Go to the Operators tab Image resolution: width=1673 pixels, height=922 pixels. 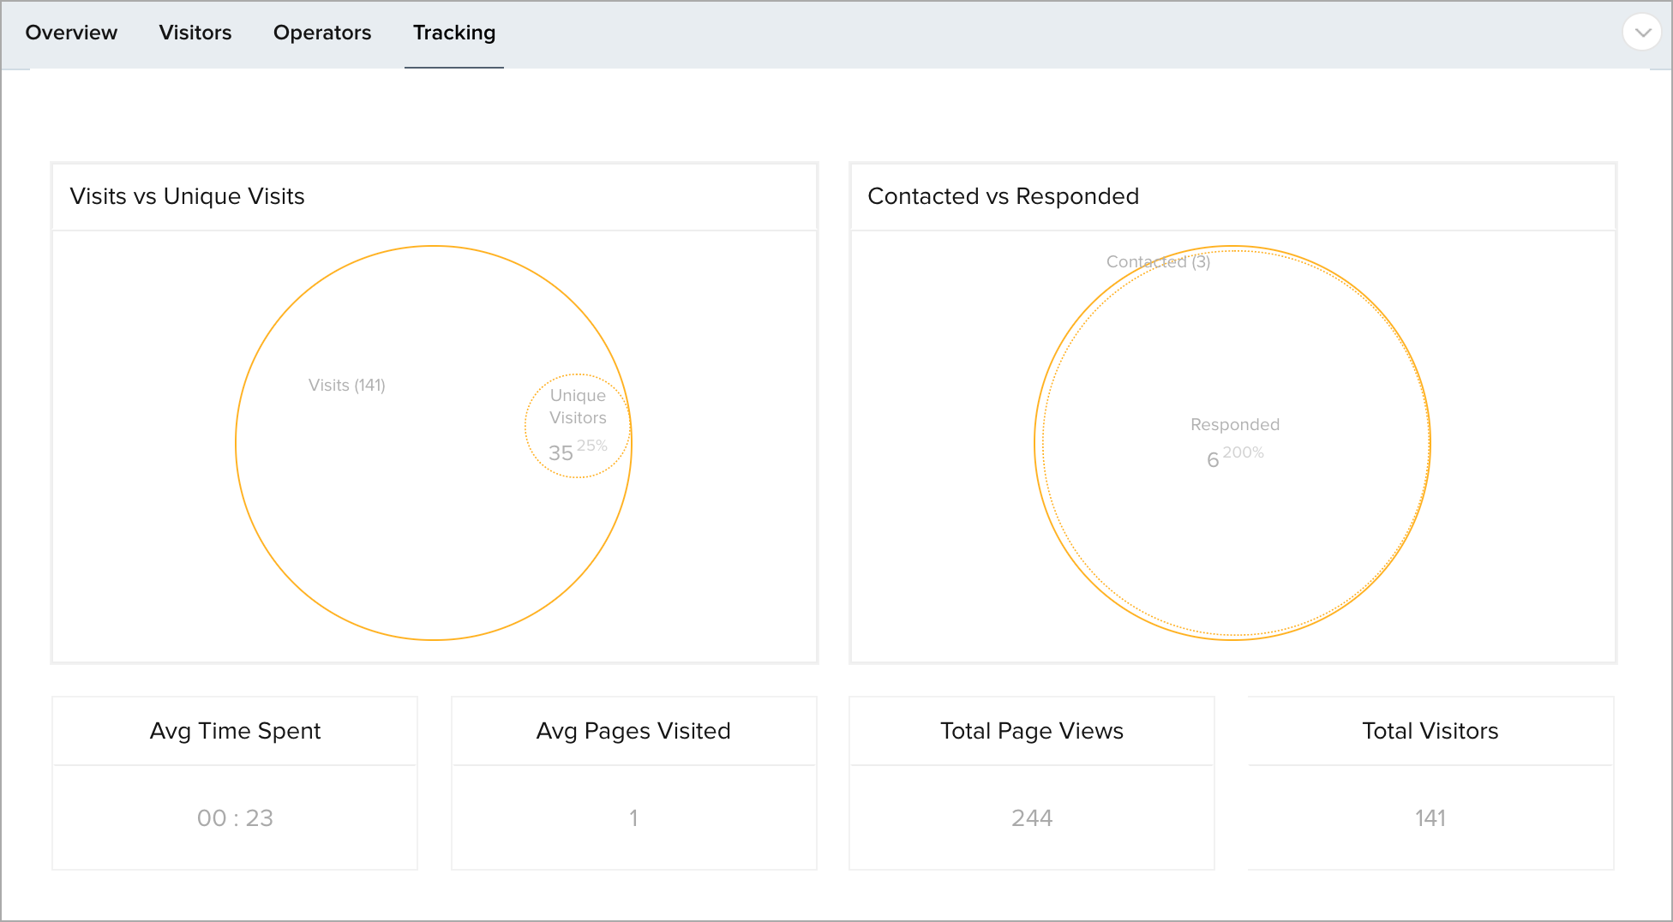pos(322,33)
